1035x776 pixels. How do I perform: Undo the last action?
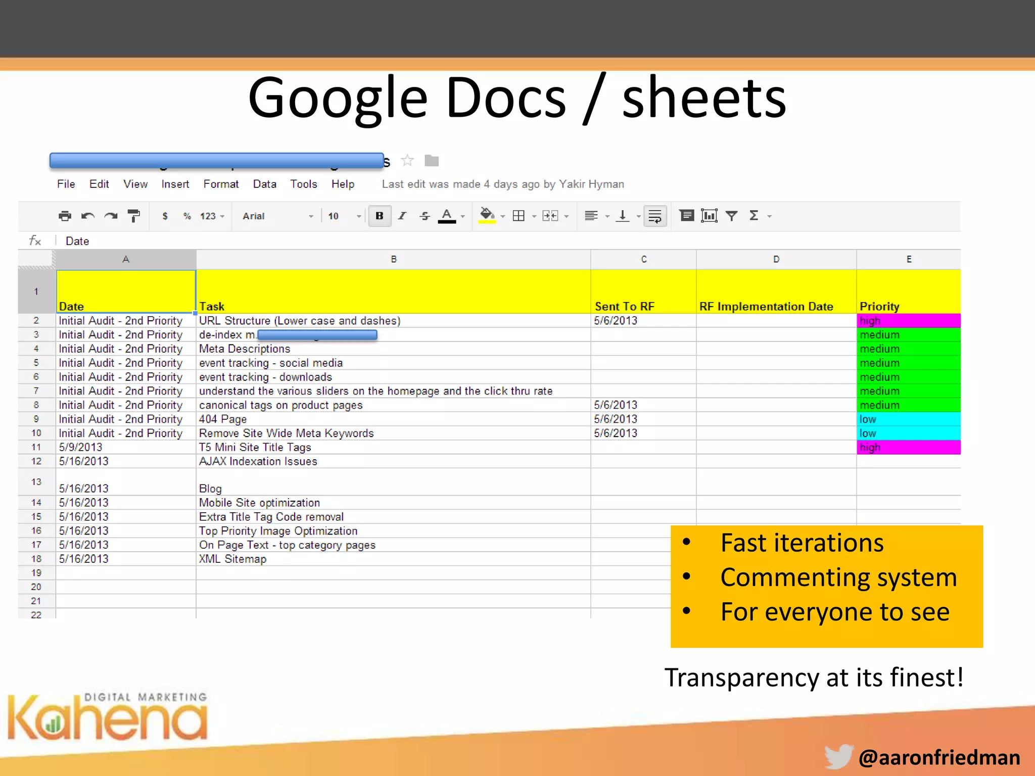(x=88, y=216)
